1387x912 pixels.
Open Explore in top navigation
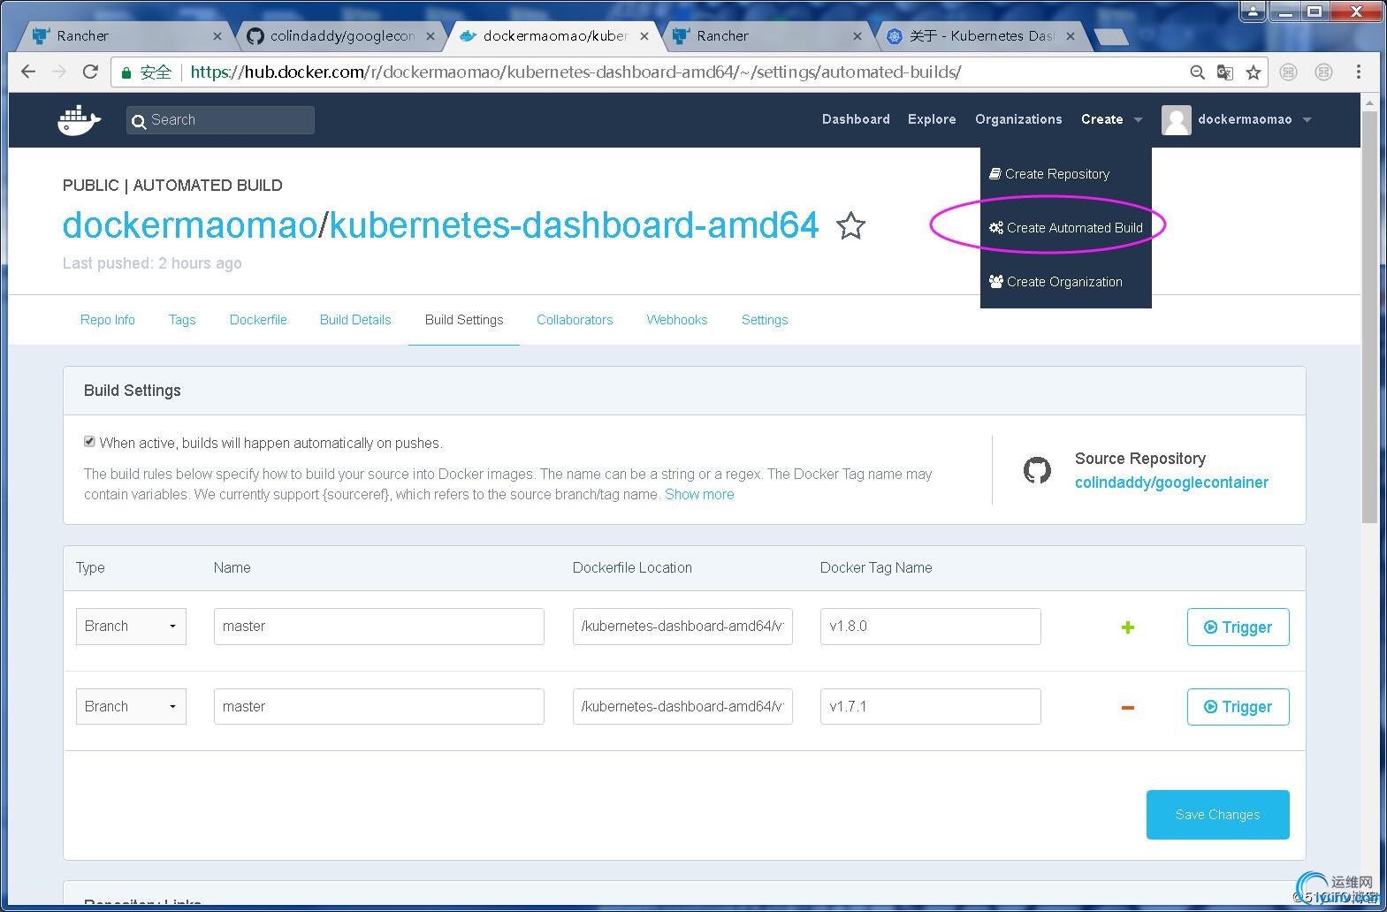[932, 120]
